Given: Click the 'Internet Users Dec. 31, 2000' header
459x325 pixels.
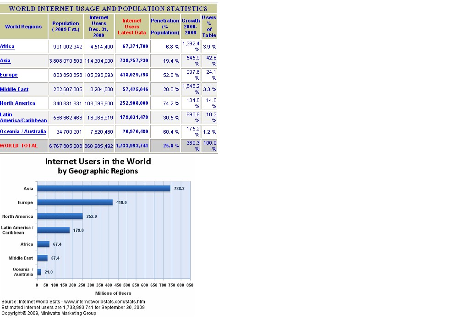Looking at the screenshot, I should pos(98,27).
